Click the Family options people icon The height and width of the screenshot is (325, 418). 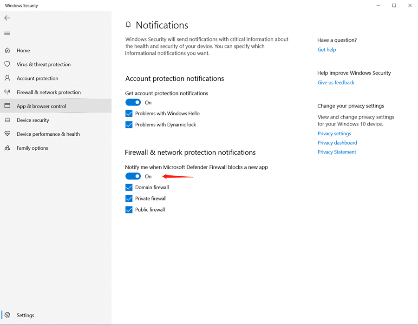pyautogui.click(x=7, y=148)
